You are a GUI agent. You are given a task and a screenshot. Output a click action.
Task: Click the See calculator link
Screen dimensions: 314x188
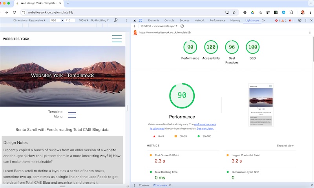[205, 129]
